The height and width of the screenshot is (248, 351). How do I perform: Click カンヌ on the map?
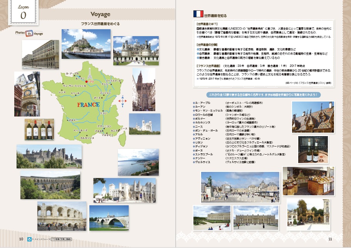coord(114,131)
